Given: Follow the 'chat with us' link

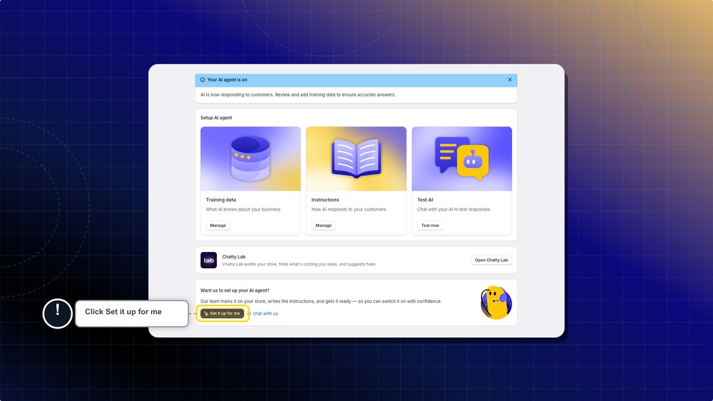Looking at the screenshot, I should pyautogui.click(x=266, y=314).
